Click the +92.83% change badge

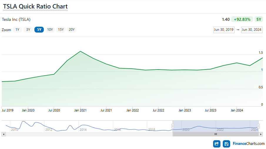pyautogui.click(x=242, y=19)
